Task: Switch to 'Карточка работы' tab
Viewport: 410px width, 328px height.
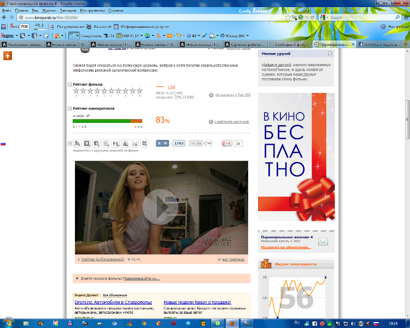Action: 245,44
